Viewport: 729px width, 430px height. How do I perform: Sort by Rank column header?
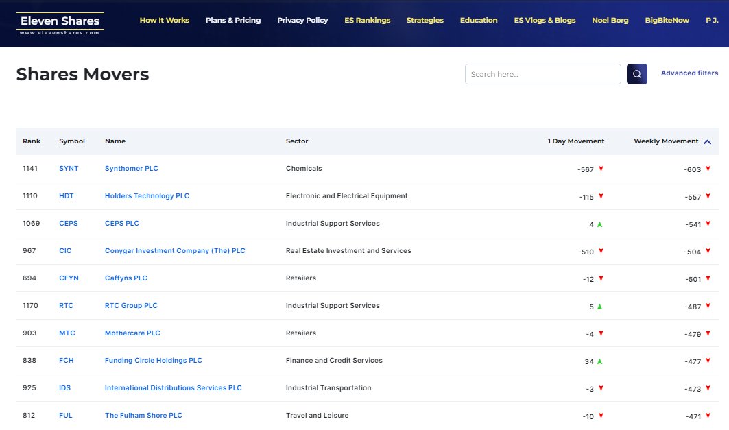click(x=32, y=141)
